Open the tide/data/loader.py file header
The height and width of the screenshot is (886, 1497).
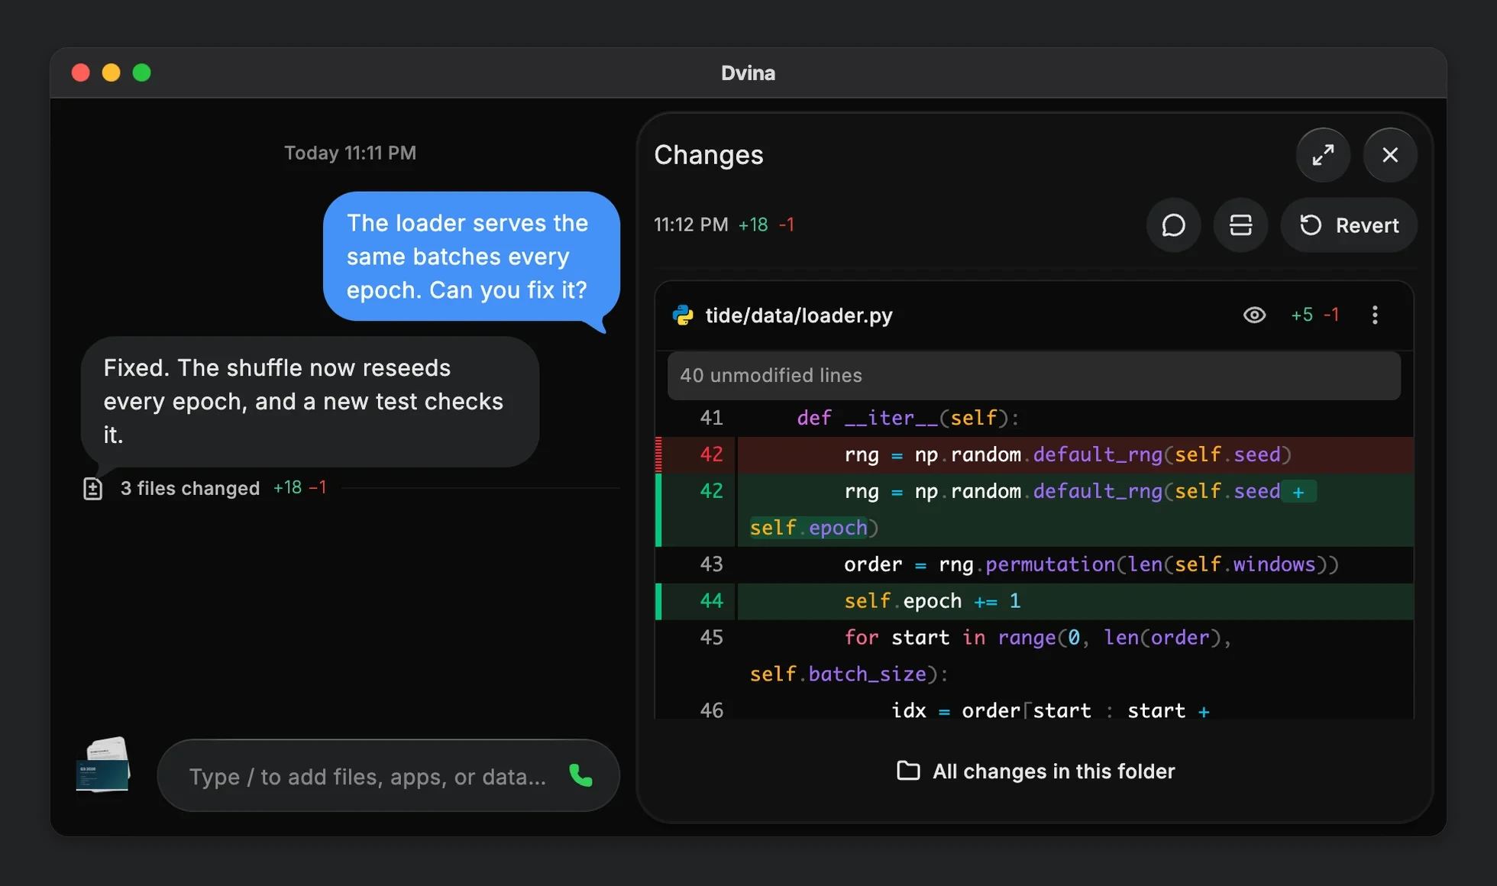click(x=1034, y=315)
